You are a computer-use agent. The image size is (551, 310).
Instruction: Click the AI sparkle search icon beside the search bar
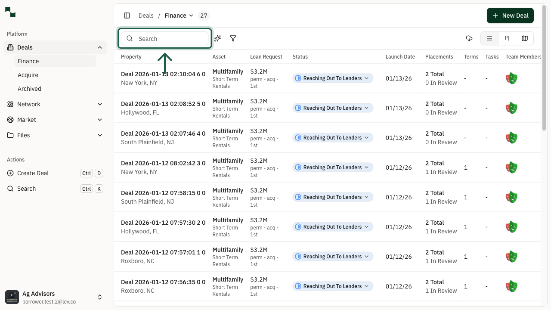point(217,38)
